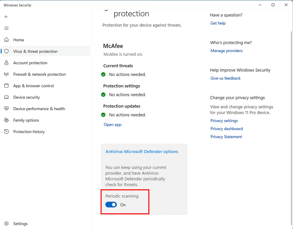Click the back arrow icon
Image resolution: width=293 pixels, height=229 pixels.
point(6,17)
